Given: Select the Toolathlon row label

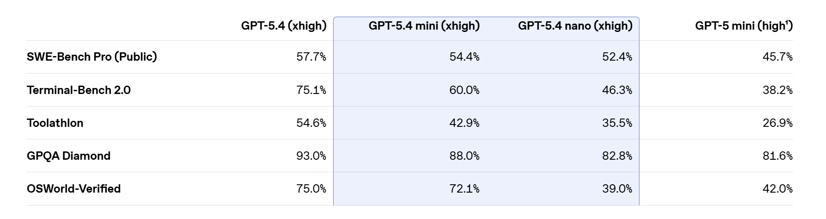Looking at the screenshot, I should [55, 123].
